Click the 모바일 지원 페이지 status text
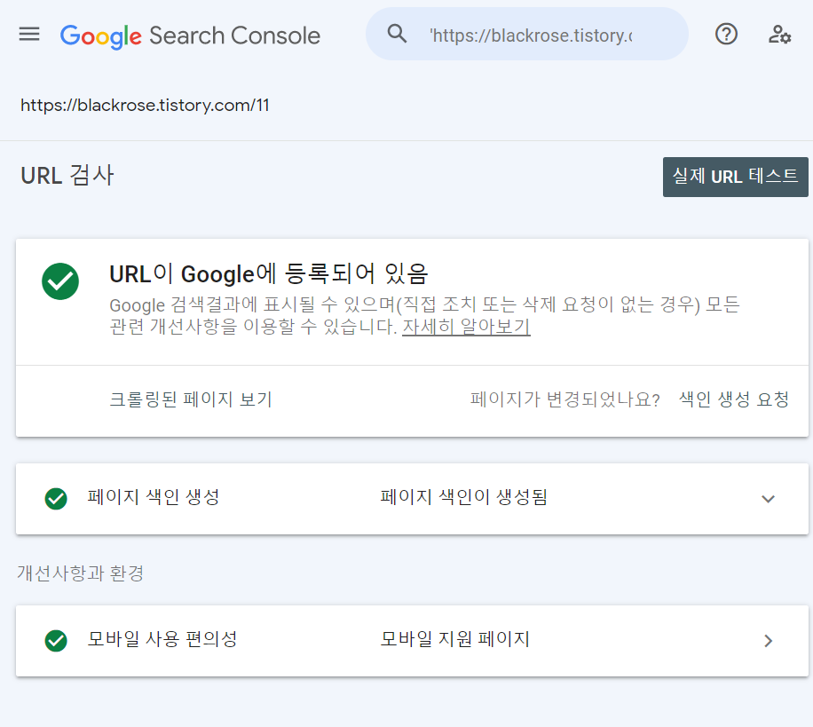The image size is (813, 727). click(x=454, y=639)
